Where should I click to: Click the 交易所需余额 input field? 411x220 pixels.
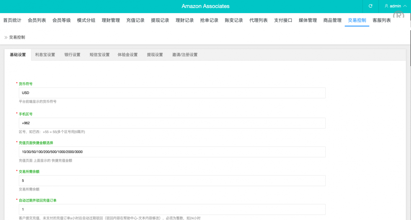(172, 181)
